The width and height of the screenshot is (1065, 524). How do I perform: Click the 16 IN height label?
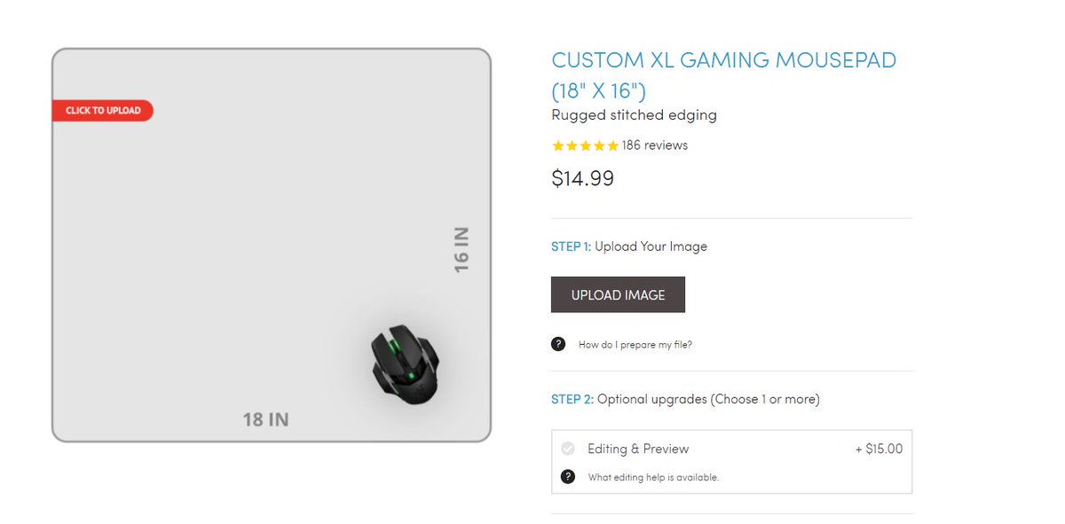tap(461, 249)
